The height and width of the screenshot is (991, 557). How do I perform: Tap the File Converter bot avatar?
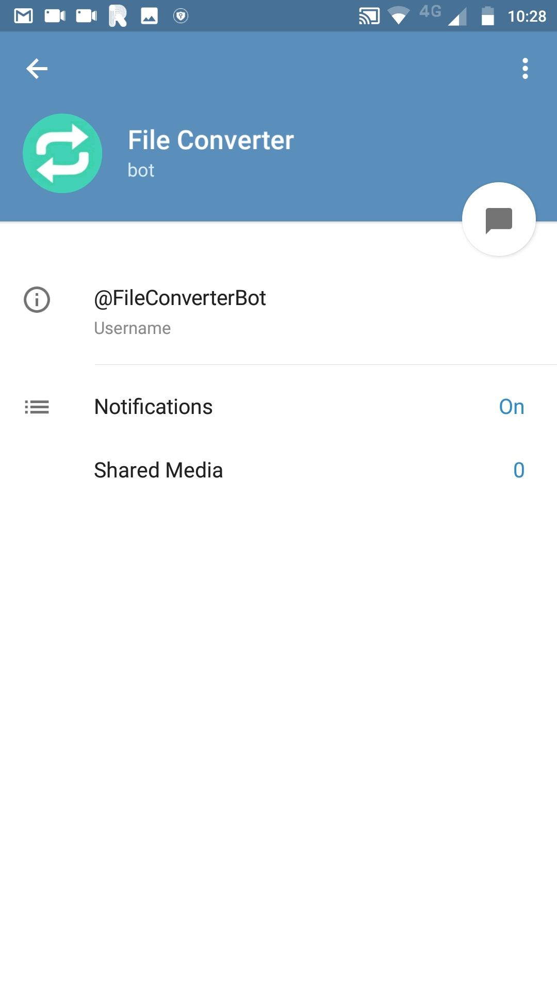coord(62,153)
